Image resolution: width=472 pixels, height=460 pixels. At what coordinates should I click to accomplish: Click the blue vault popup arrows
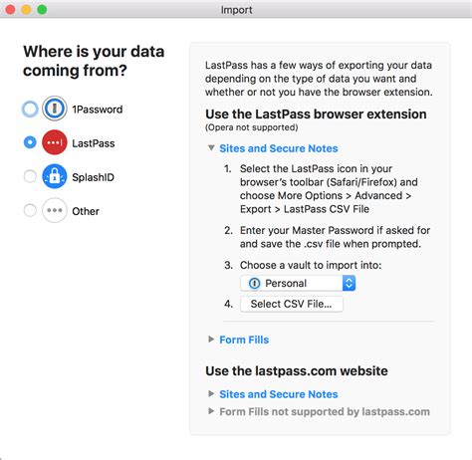[349, 283]
